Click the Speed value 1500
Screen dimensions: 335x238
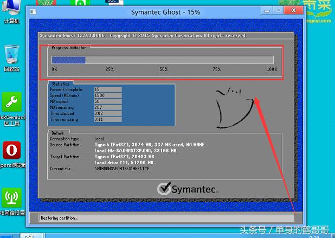(x=108, y=95)
